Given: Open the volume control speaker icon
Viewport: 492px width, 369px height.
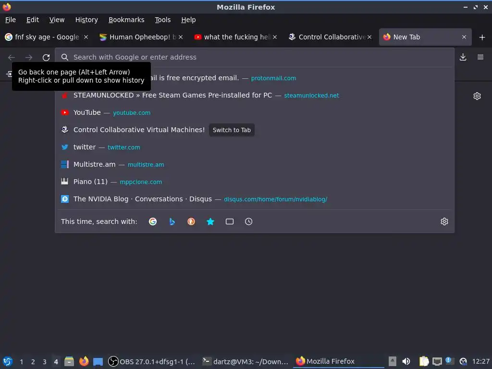Looking at the screenshot, I should coord(406,361).
